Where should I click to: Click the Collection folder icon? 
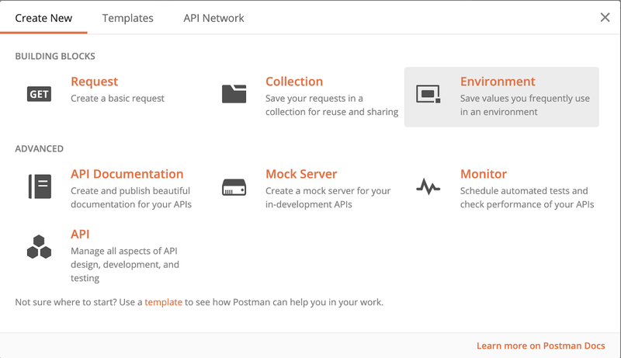(x=234, y=94)
